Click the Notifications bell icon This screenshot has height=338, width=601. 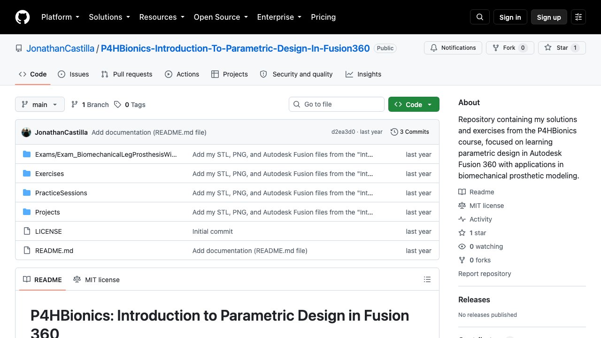pyautogui.click(x=434, y=48)
